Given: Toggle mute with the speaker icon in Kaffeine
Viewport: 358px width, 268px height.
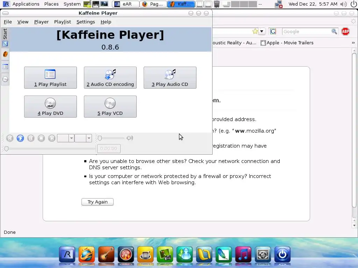Looking at the screenshot, I should (x=130, y=138).
